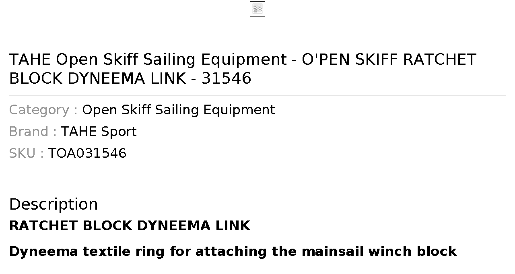
Task: Click the word TAHE starting the title
Action: point(31,60)
